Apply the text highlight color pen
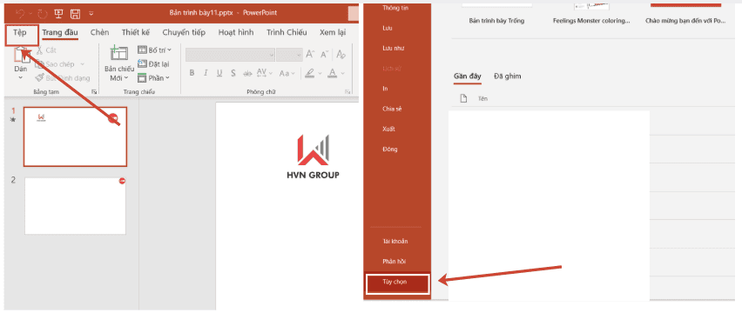Viewport: 742px width, 326px height. pyautogui.click(x=310, y=73)
